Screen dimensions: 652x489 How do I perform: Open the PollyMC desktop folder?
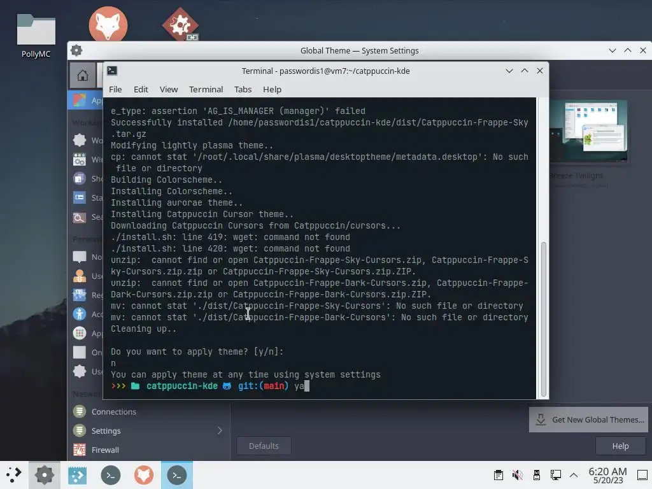(x=36, y=36)
